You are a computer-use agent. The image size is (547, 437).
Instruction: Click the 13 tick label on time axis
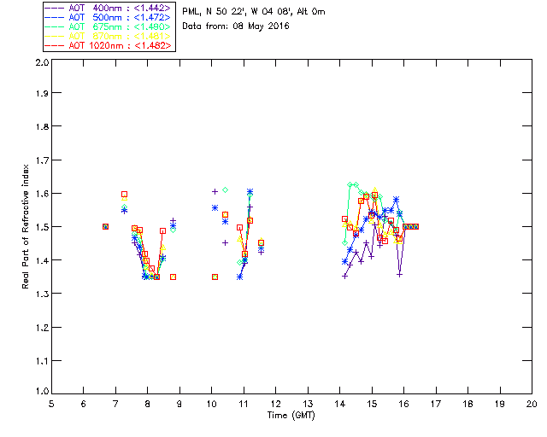[308, 404]
